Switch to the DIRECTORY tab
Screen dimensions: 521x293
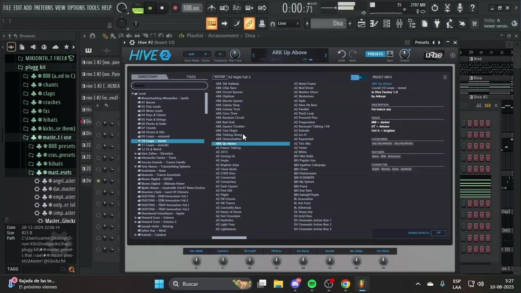pos(148,77)
